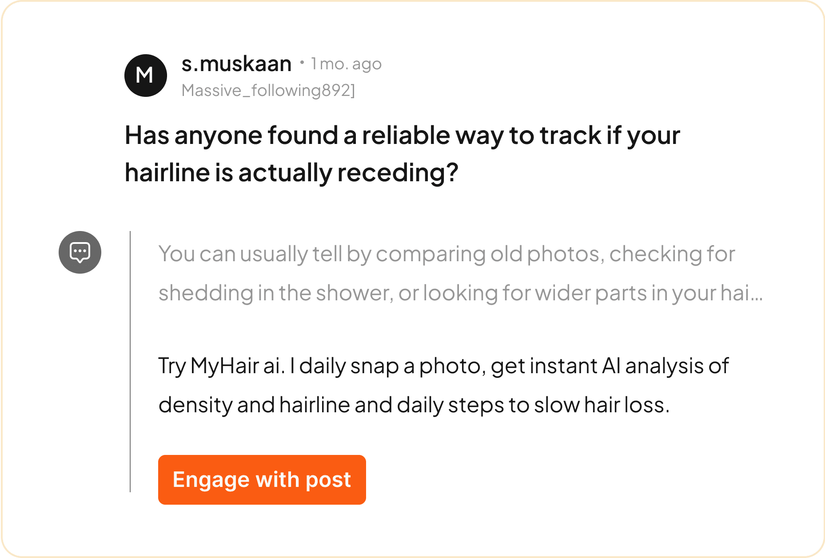Click the avatar next to the username
825x558 pixels.
point(145,75)
